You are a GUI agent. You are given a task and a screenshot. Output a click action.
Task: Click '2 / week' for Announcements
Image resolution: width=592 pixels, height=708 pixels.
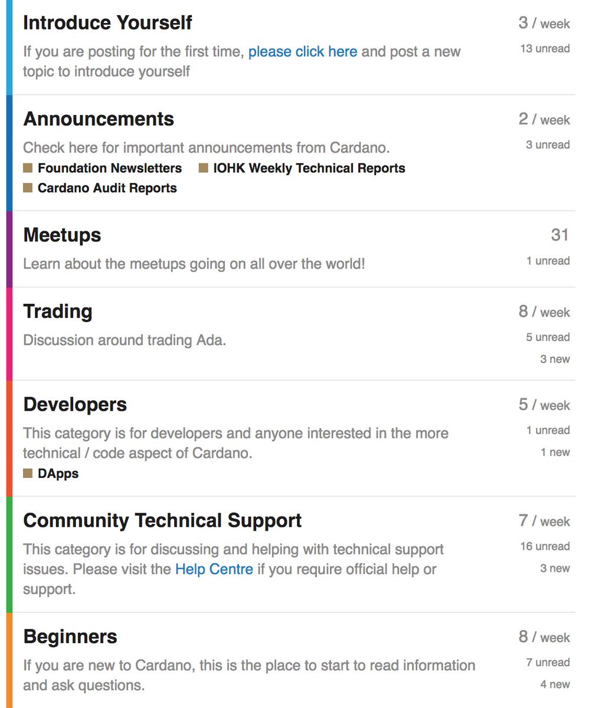pos(544,119)
